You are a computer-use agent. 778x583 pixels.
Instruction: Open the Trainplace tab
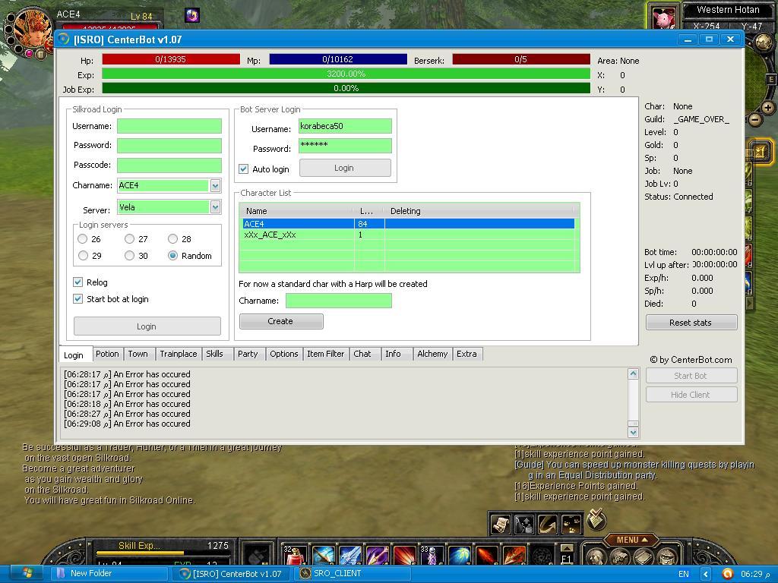click(178, 354)
